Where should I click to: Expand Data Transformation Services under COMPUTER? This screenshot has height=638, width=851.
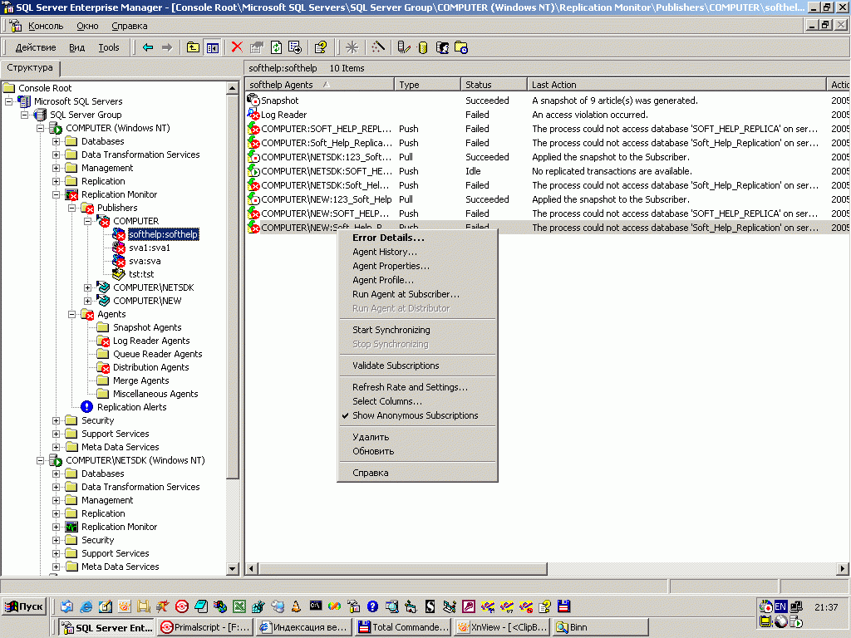(56, 155)
